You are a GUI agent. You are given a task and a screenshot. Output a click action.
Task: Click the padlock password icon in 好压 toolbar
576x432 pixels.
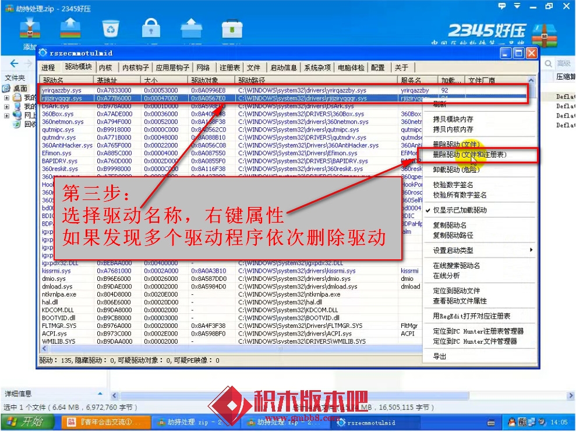pyautogui.click(x=151, y=28)
